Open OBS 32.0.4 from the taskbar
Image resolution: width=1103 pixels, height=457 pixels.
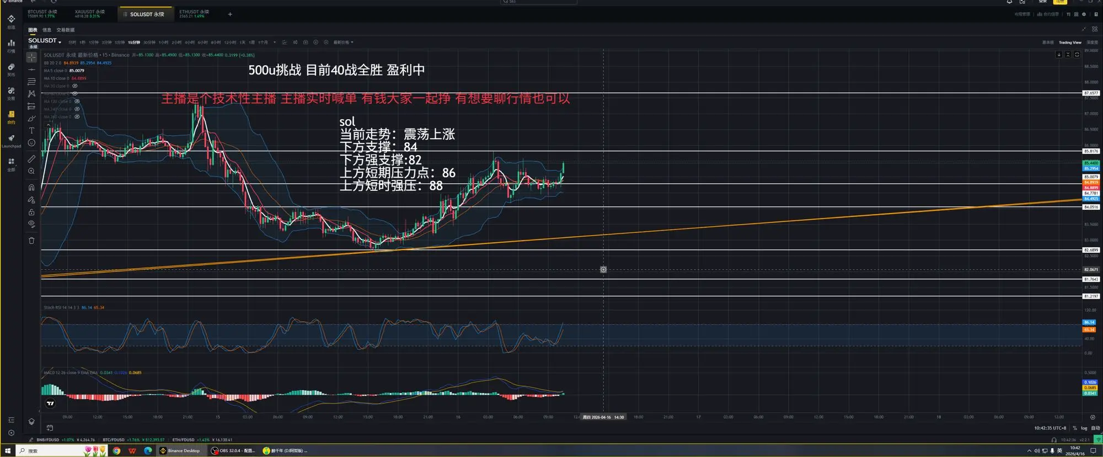pos(233,451)
